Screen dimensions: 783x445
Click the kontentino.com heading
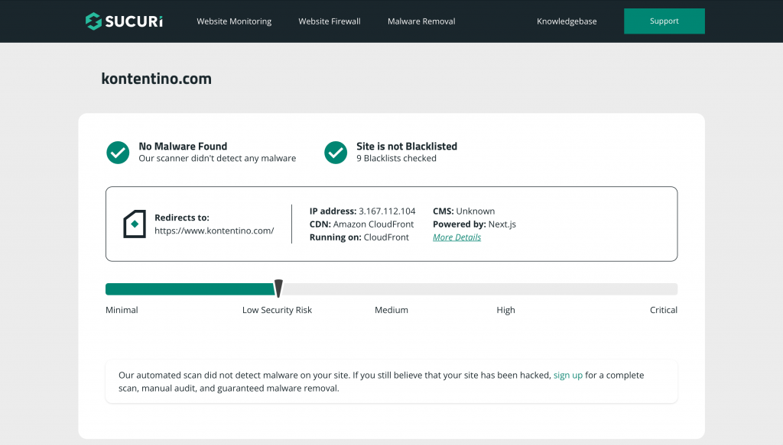(156, 79)
